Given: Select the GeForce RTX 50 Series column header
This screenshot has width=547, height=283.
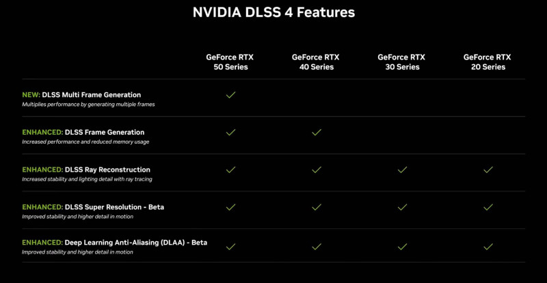Looking at the screenshot, I should click(230, 62).
